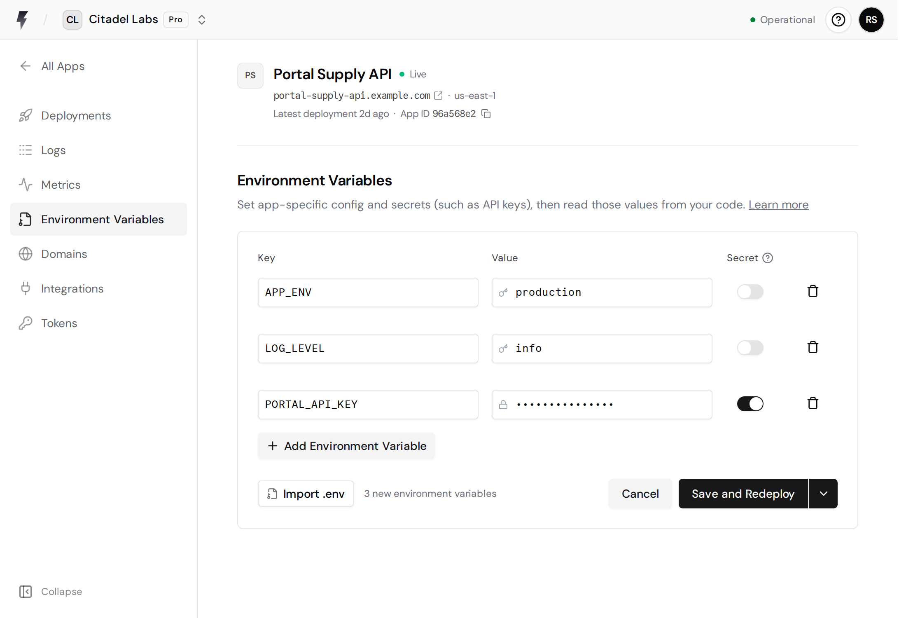Click 'Latest deployment 2d ago' text
The width and height of the screenshot is (906, 618).
point(331,114)
